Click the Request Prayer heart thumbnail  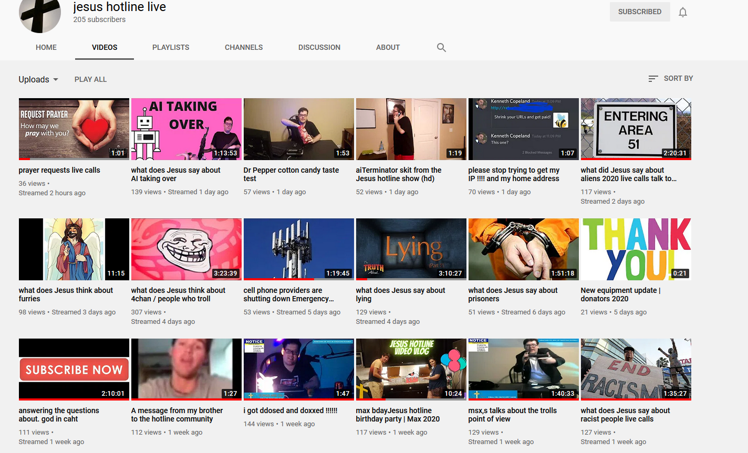tap(74, 129)
